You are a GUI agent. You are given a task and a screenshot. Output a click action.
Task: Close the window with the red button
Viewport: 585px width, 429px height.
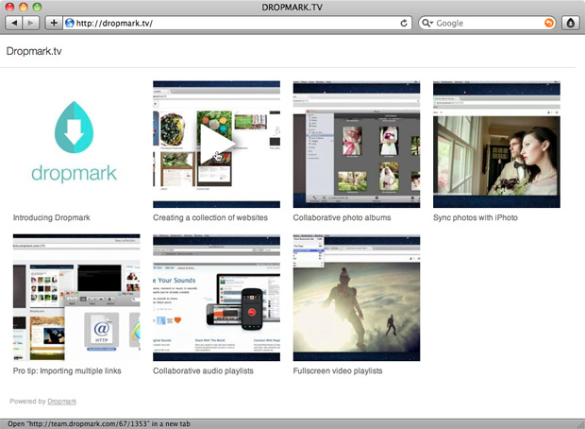[10, 7]
